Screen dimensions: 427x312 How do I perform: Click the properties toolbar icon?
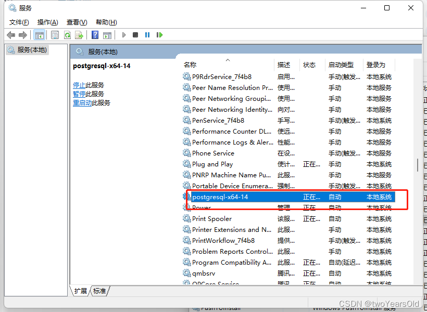pos(55,34)
